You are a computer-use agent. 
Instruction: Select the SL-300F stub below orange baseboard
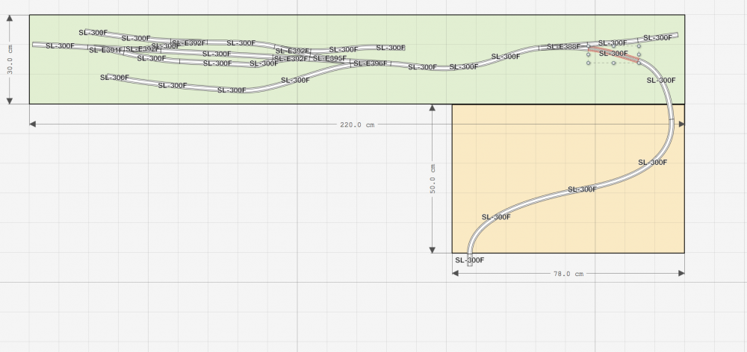click(470, 260)
